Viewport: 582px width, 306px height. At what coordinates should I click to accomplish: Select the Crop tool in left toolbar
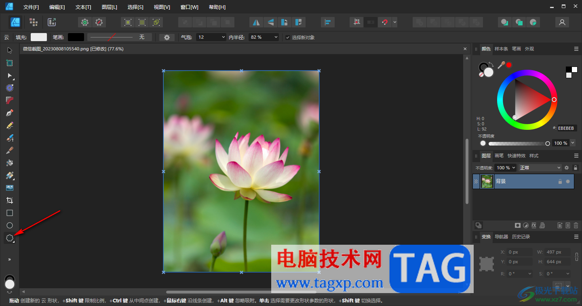(10, 200)
